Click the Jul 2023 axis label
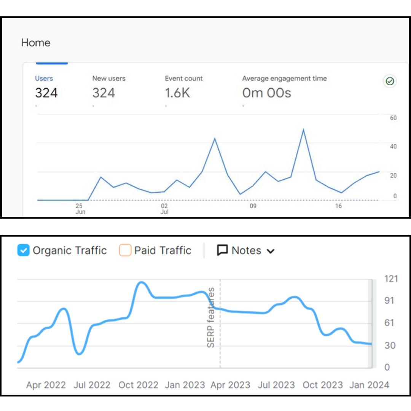411x411 pixels. pyautogui.click(x=276, y=385)
